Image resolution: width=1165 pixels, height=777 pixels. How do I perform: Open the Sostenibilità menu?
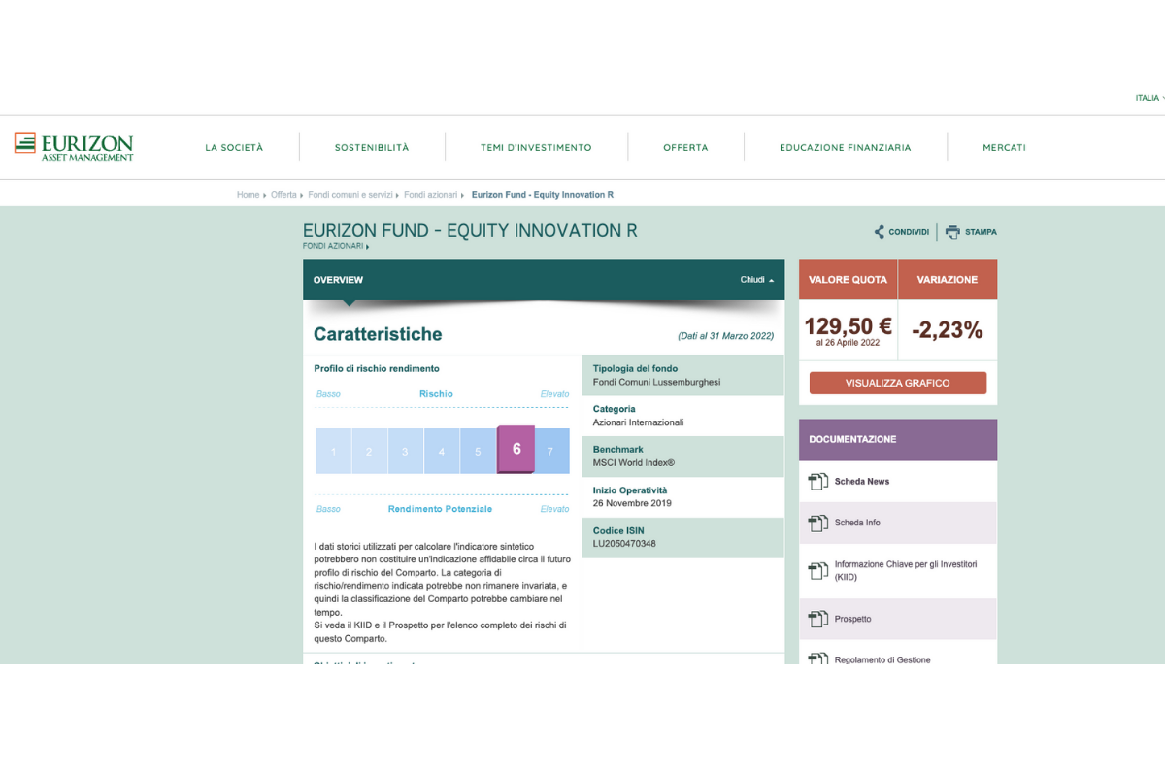click(372, 148)
